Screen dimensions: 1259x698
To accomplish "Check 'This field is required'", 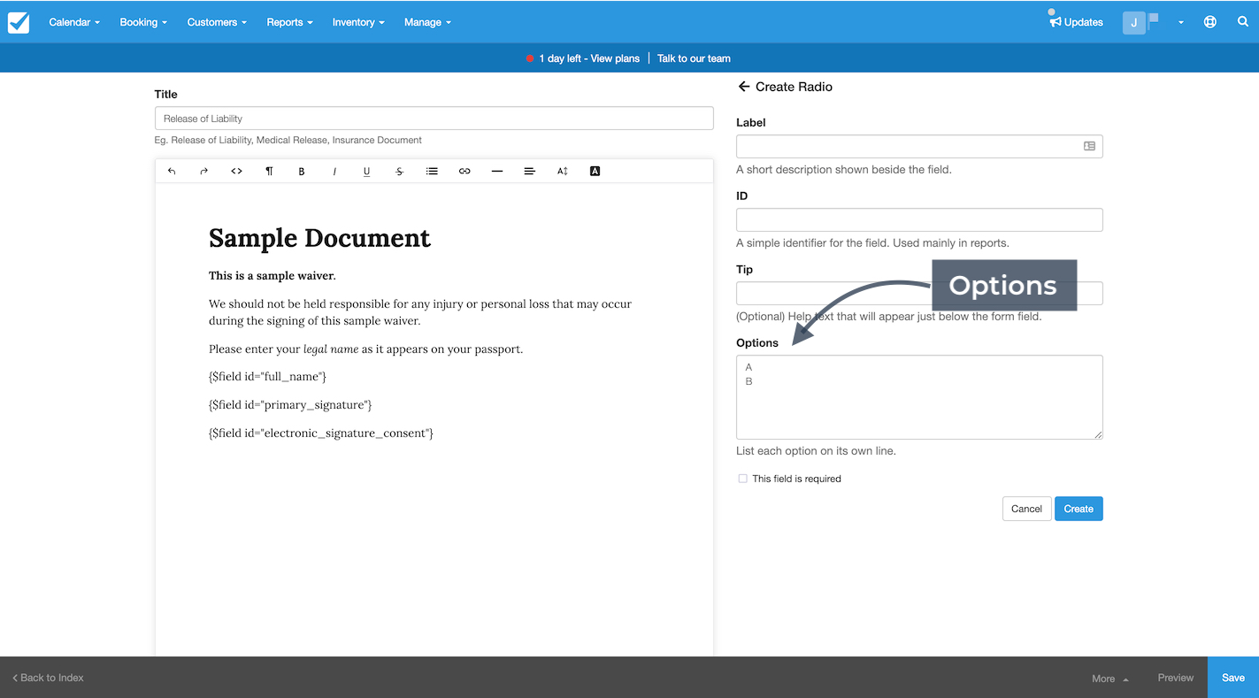I will click(x=742, y=479).
